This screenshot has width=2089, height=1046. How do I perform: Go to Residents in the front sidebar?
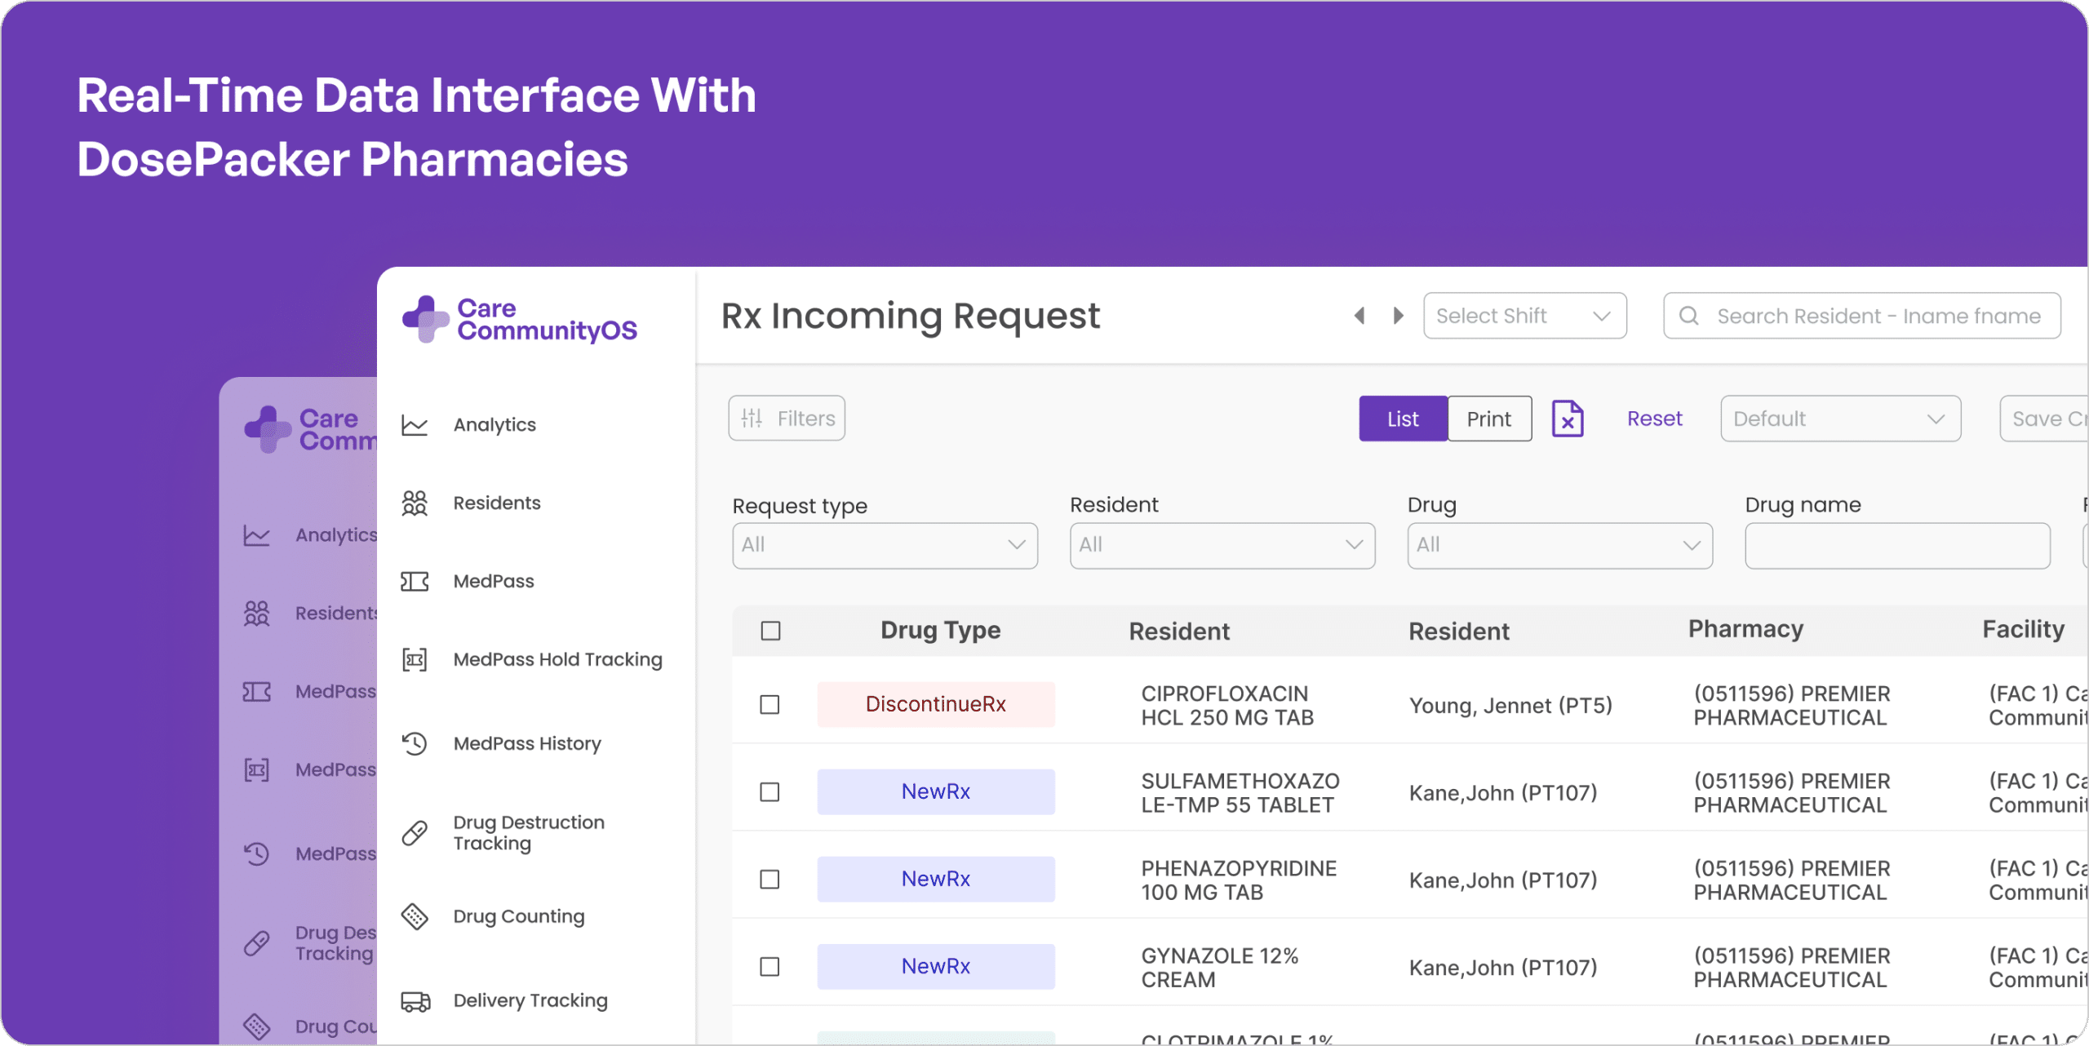click(497, 503)
